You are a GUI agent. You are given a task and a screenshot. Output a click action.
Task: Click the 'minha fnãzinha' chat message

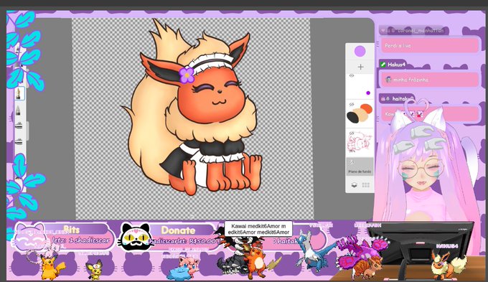click(x=429, y=80)
